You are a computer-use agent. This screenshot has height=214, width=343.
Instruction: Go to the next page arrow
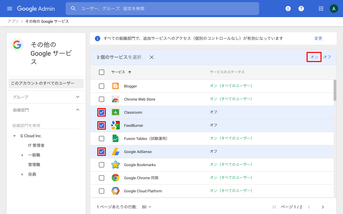(323, 207)
